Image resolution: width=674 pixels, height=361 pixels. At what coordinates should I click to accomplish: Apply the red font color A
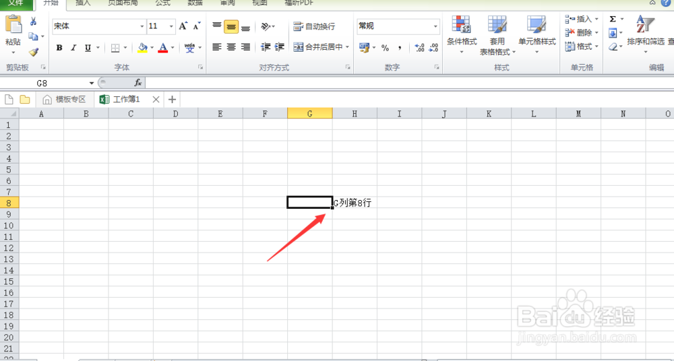[x=163, y=48]
